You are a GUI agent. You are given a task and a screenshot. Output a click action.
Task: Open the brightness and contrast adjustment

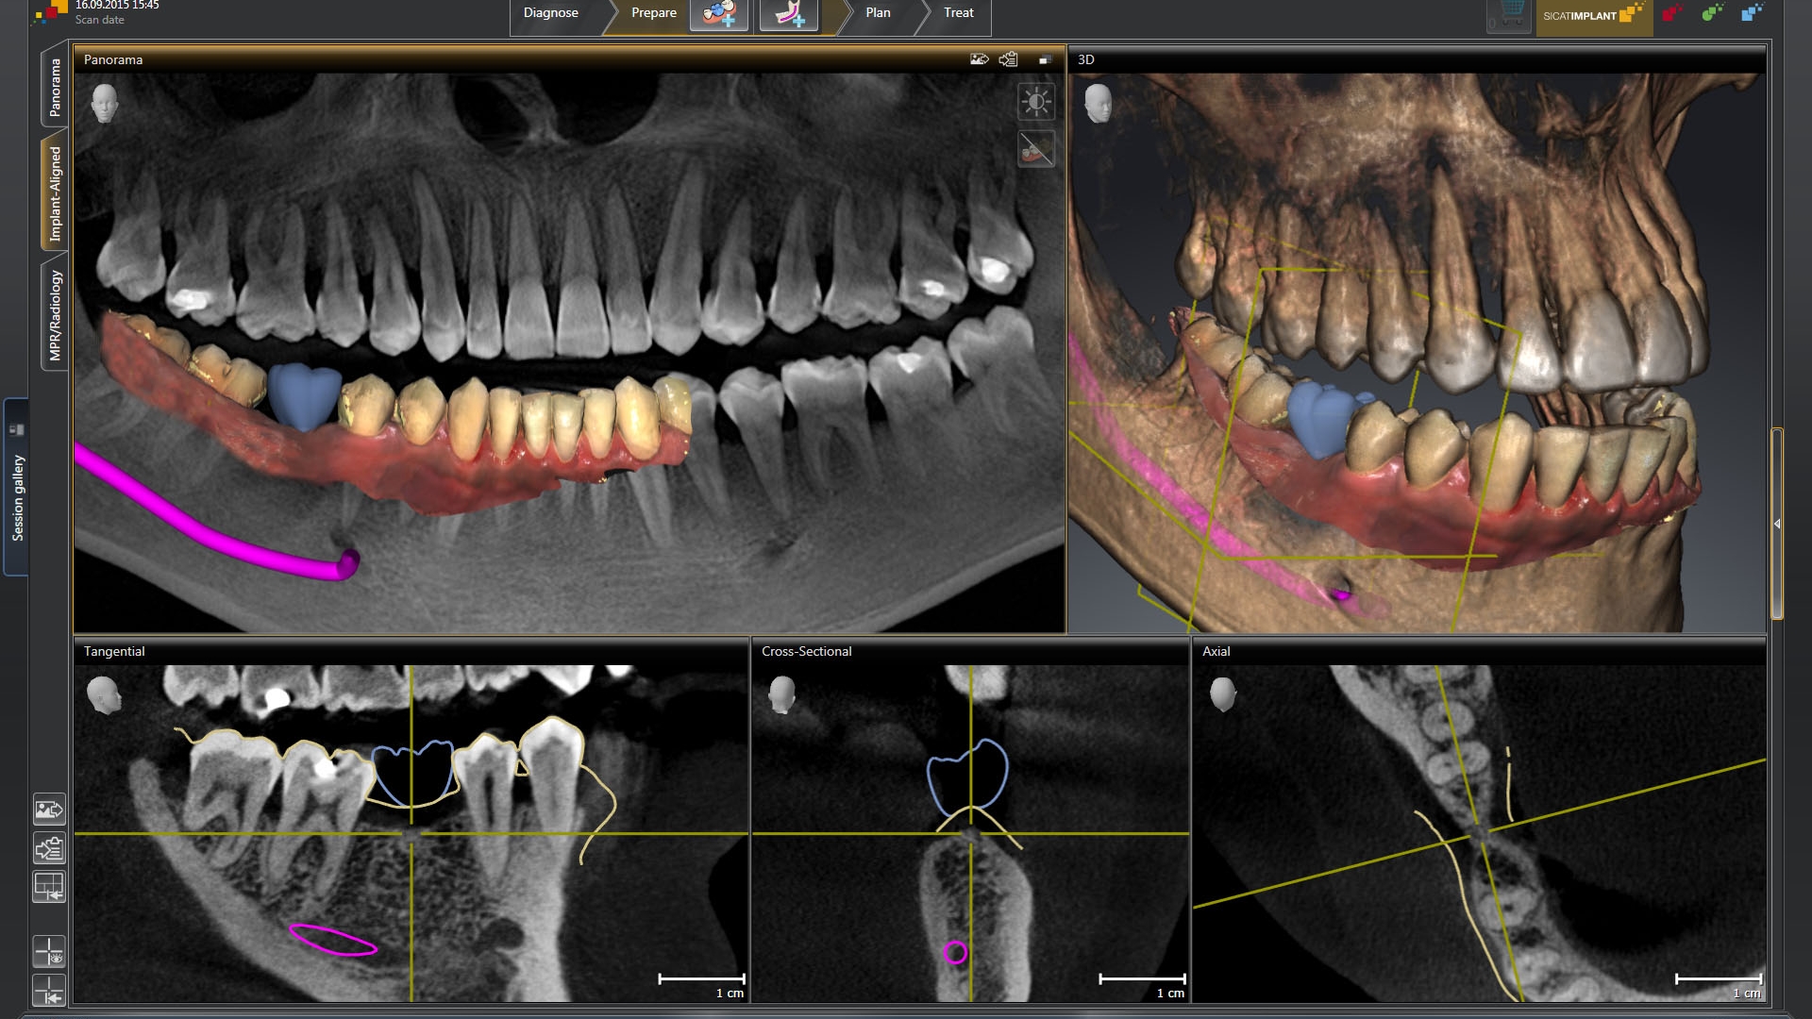tap(1034, 101)
